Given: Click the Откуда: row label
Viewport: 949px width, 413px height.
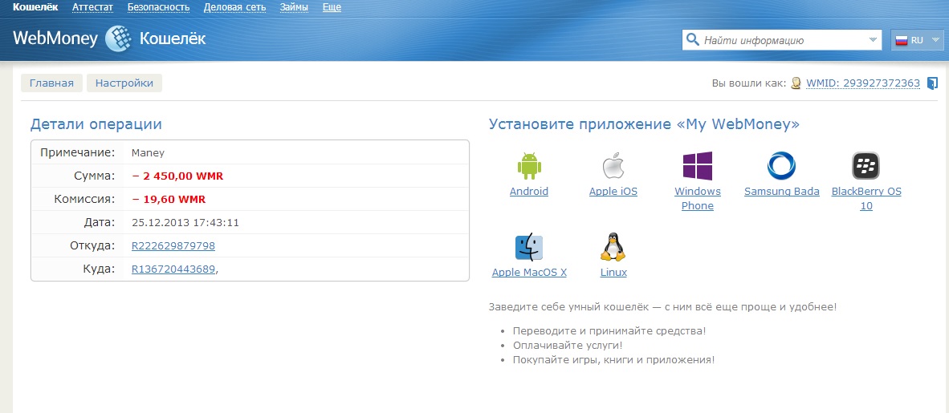Looking at the screenshot, I should click(x=92, y=246).
